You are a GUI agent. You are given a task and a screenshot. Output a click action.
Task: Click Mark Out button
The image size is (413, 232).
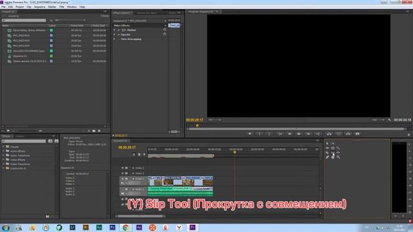click(269, 134)
